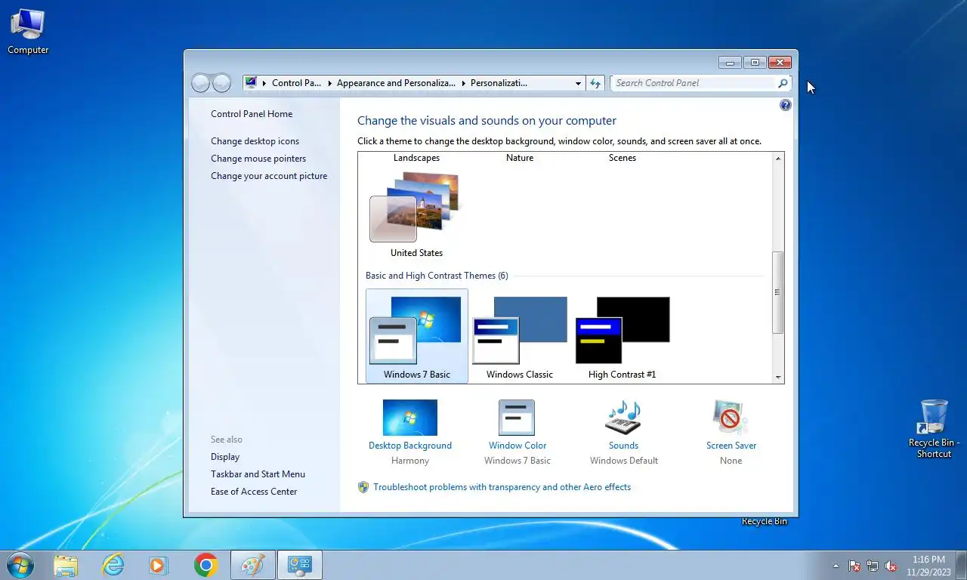
Task: Click in the Search Control Panel field
Action: [694, 83]
